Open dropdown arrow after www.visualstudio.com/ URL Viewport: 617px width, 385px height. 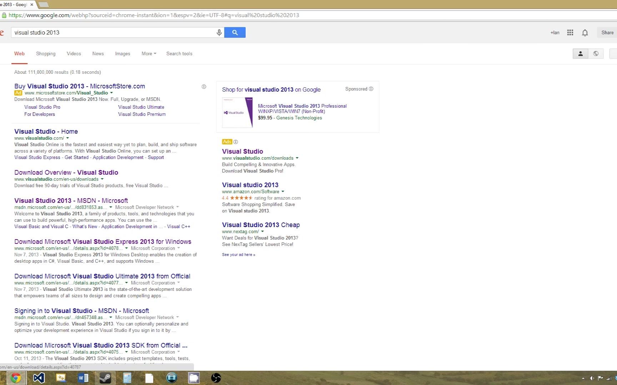point(67,138)
